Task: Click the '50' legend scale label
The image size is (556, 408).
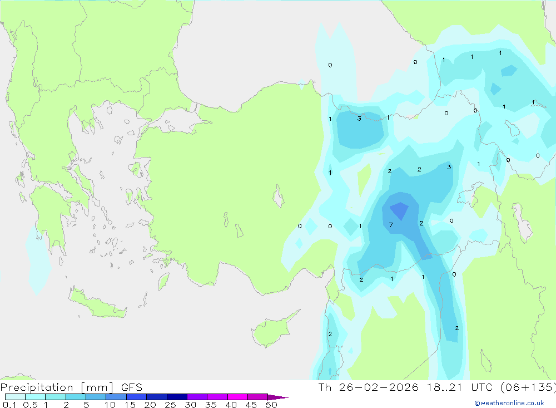Action: 271,405
